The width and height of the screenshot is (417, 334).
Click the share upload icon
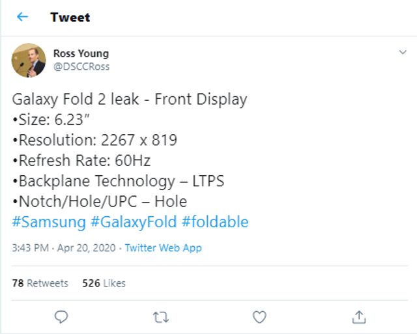(358, 316)
